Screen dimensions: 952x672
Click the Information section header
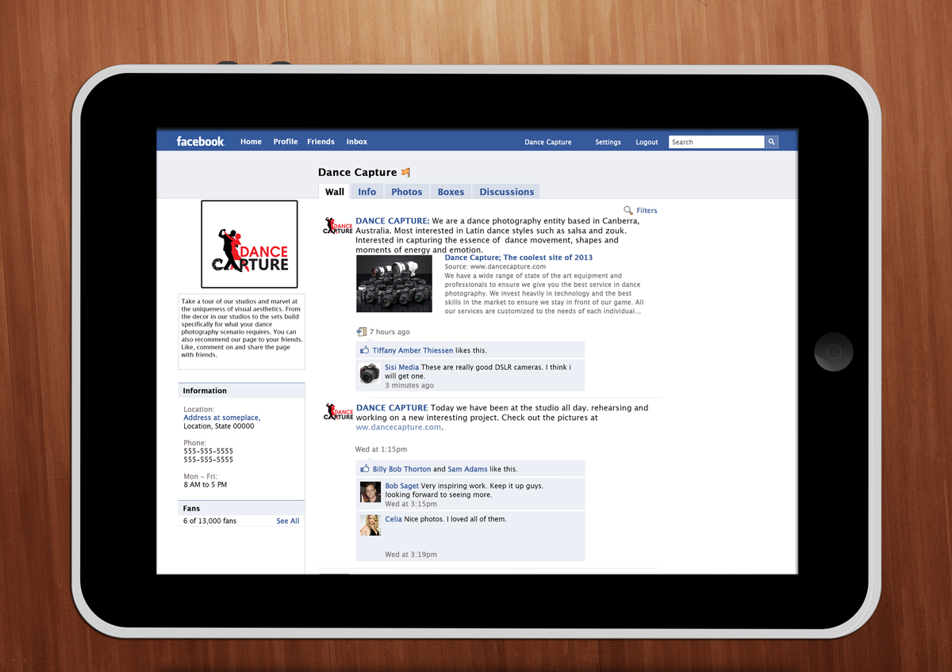[x=241, y=391]
